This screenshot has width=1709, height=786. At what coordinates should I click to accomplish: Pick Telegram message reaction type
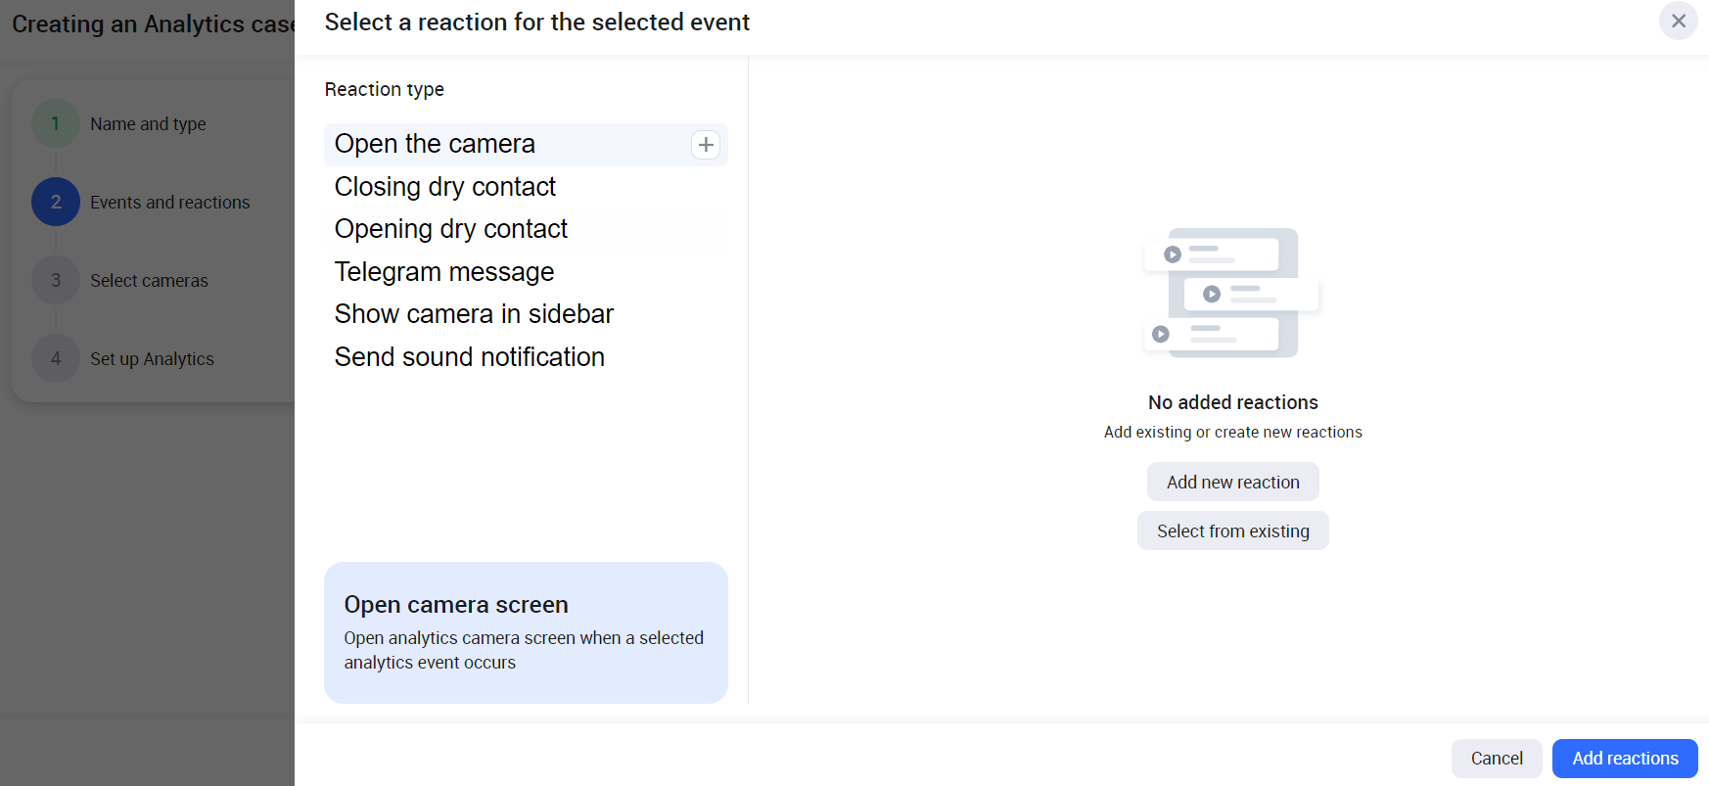click(x=443, y=272)
